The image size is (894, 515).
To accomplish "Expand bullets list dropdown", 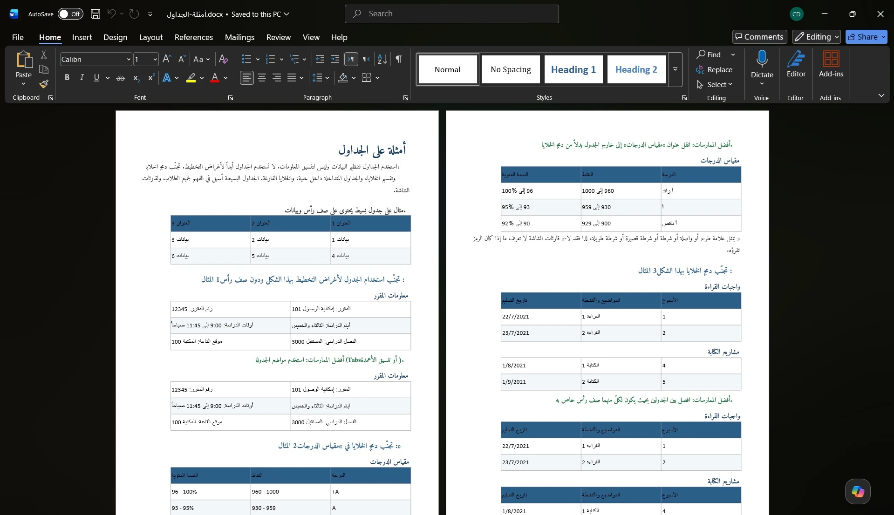I will tap(258, 59).
